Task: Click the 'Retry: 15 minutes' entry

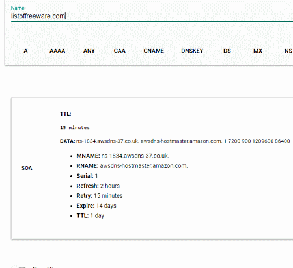Action: pyautogui.click(x=100, y=195)
